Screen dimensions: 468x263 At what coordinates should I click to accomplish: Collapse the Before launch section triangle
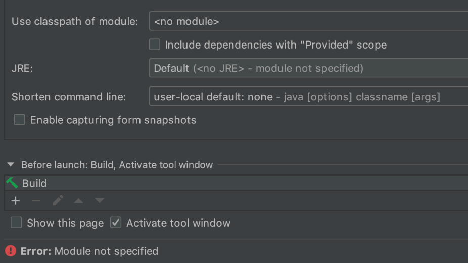coord(11,165)
